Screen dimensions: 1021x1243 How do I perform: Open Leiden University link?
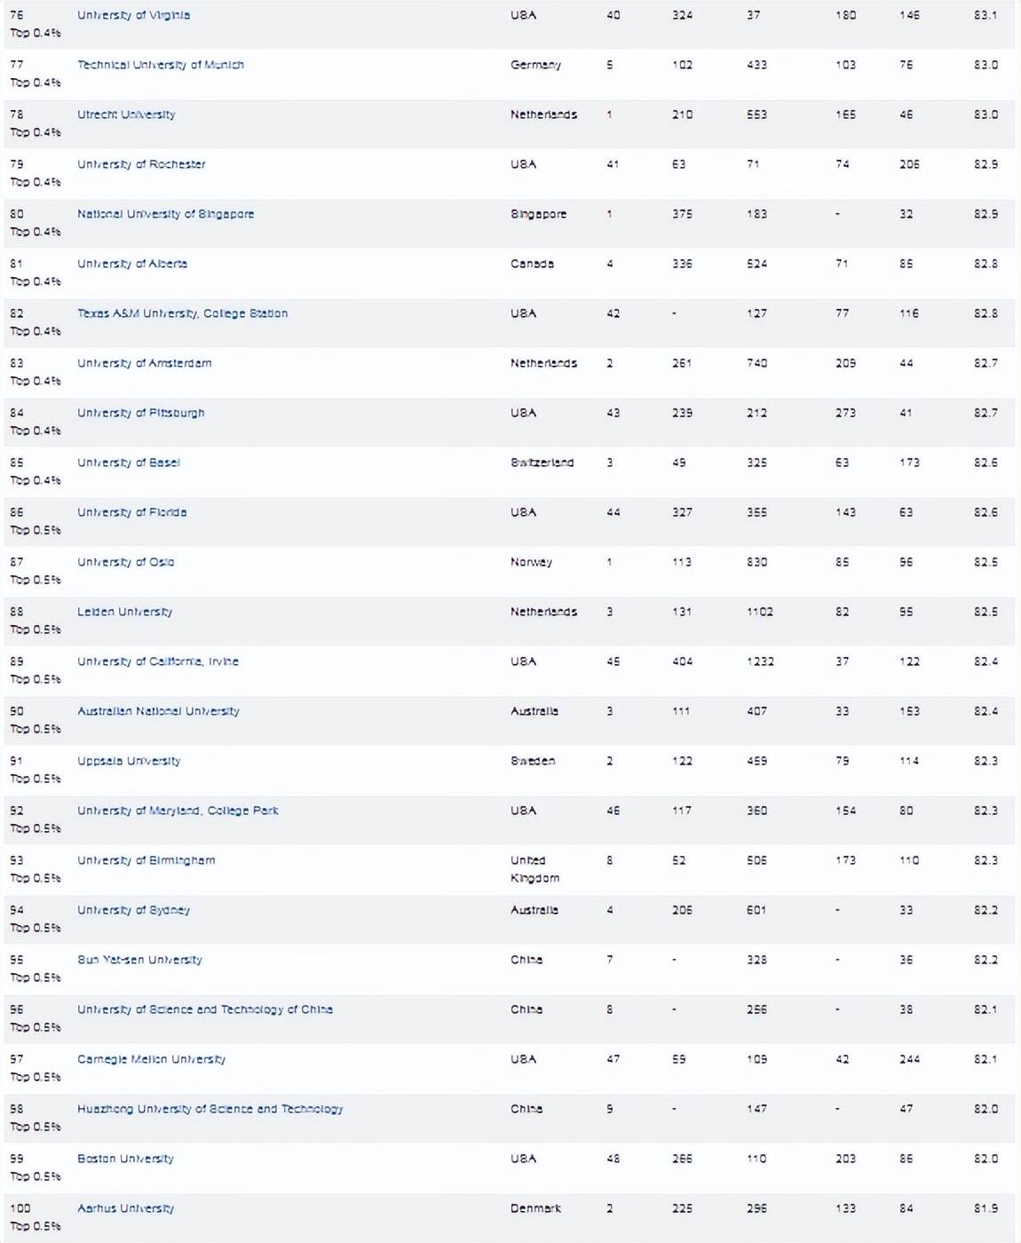[x=124, y=612]
